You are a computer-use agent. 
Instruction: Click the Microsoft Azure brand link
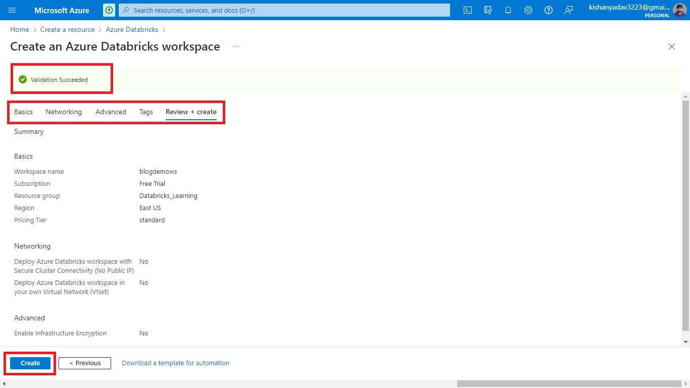coord(62,10)
